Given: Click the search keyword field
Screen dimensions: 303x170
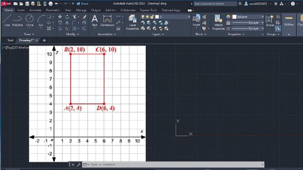Looking at the screenshot, I should 215,4.
